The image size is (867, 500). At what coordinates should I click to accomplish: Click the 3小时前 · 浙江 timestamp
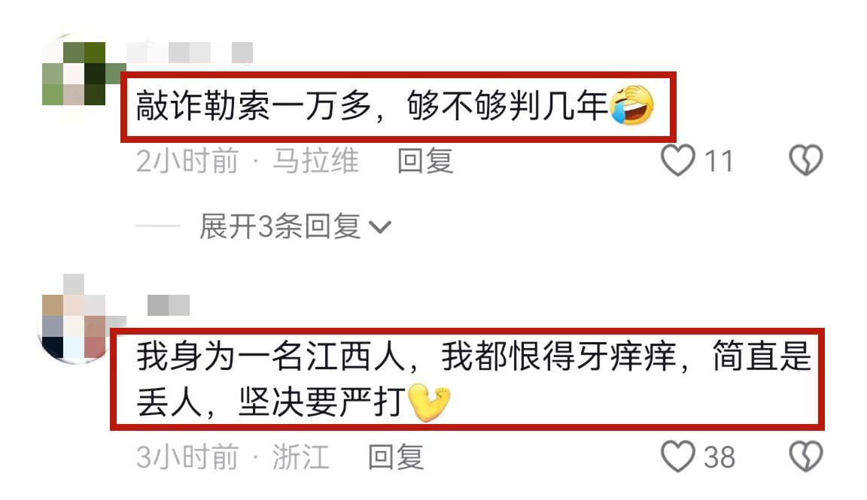point(233,457)
